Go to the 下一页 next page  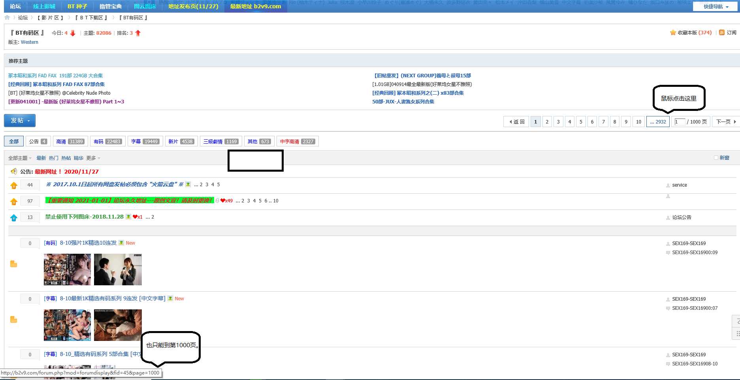click(726, 122)
